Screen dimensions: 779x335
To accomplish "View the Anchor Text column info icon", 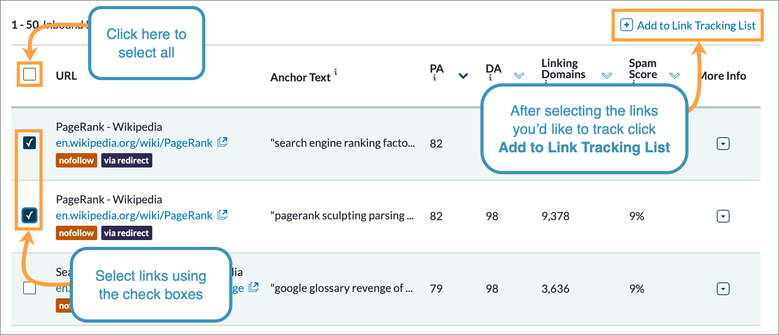I will [336, 73].
